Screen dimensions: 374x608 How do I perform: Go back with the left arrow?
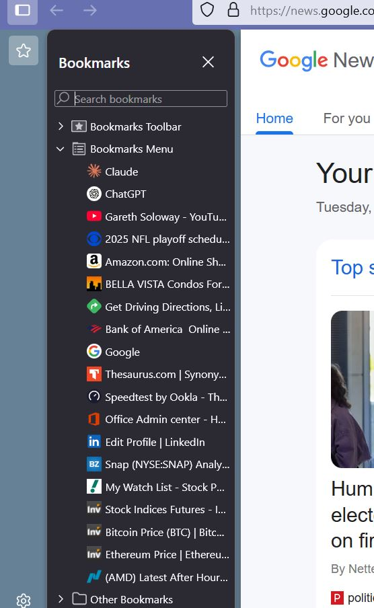click(57, 11)
